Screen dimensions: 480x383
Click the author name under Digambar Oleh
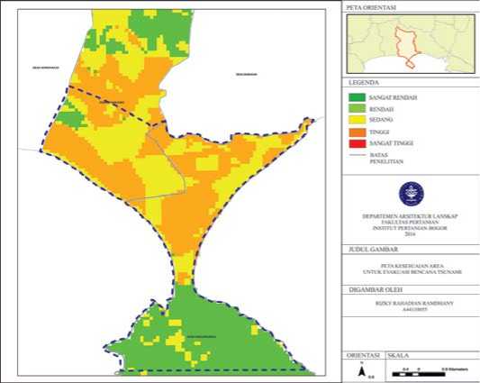coord(414,304)
